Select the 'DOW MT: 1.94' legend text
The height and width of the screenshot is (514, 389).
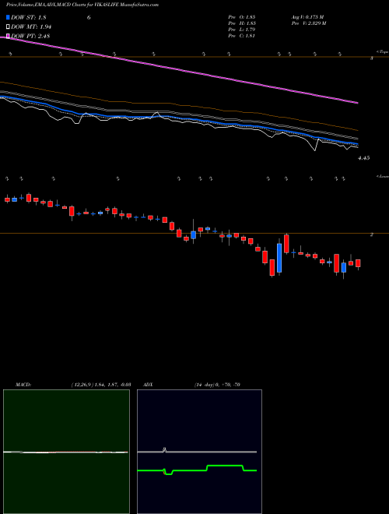pos(31,27)
